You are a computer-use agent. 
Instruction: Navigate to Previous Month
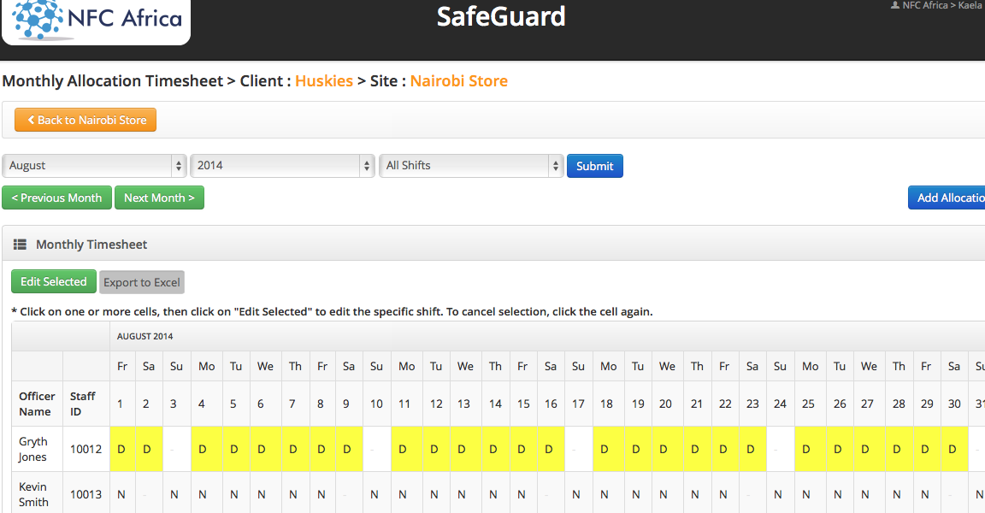coord(57,198)
